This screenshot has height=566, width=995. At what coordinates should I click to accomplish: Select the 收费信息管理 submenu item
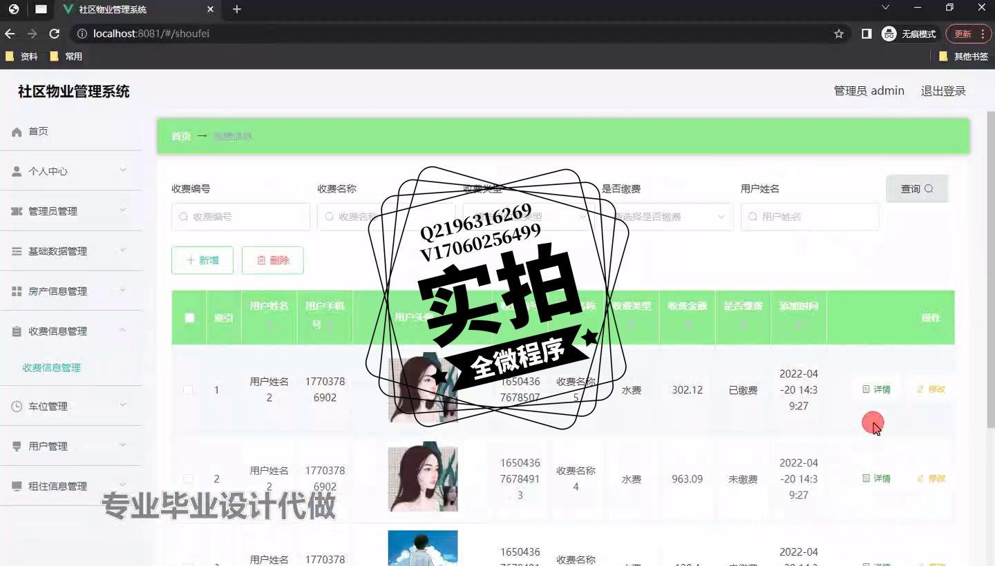click(x=51, y=368)
